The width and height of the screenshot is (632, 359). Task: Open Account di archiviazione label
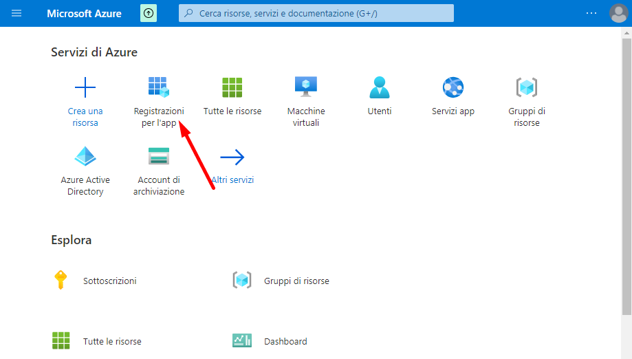159,186
